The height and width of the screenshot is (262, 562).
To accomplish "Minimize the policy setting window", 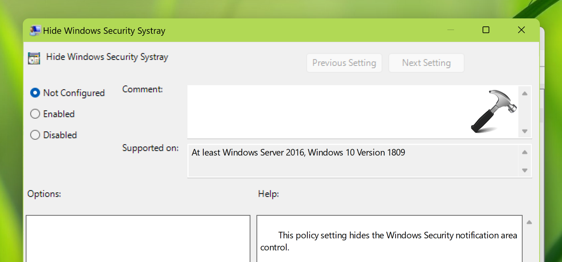I will click(451, 30).
